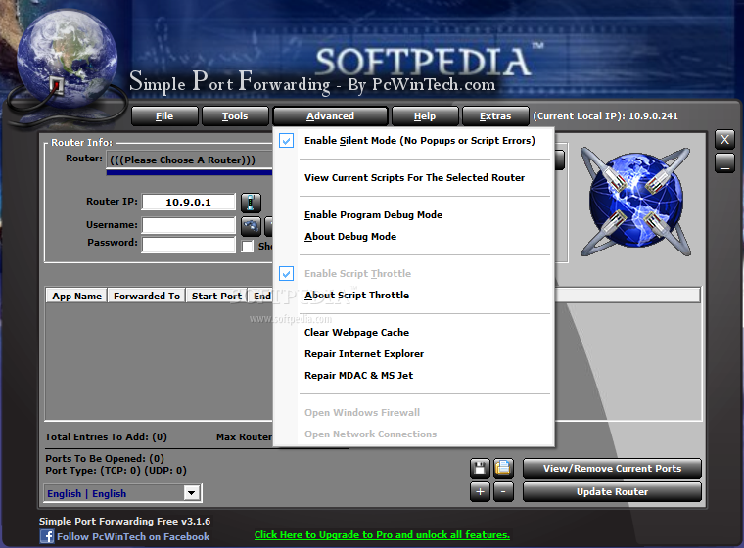Viewport: 744px width, 548px height.
Task: Click the icon button beside the Username field
Action: 251,226
